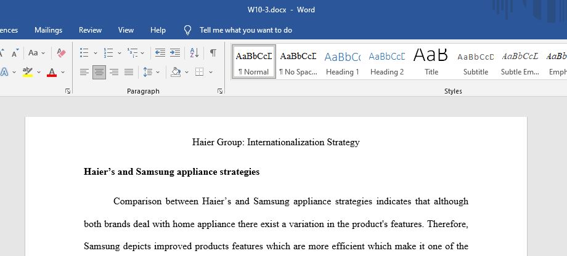The image size is (567, 256).
Task: Open the Text Effects dropdown arrow
Action: pyautogui.click(x=14, y=72)
